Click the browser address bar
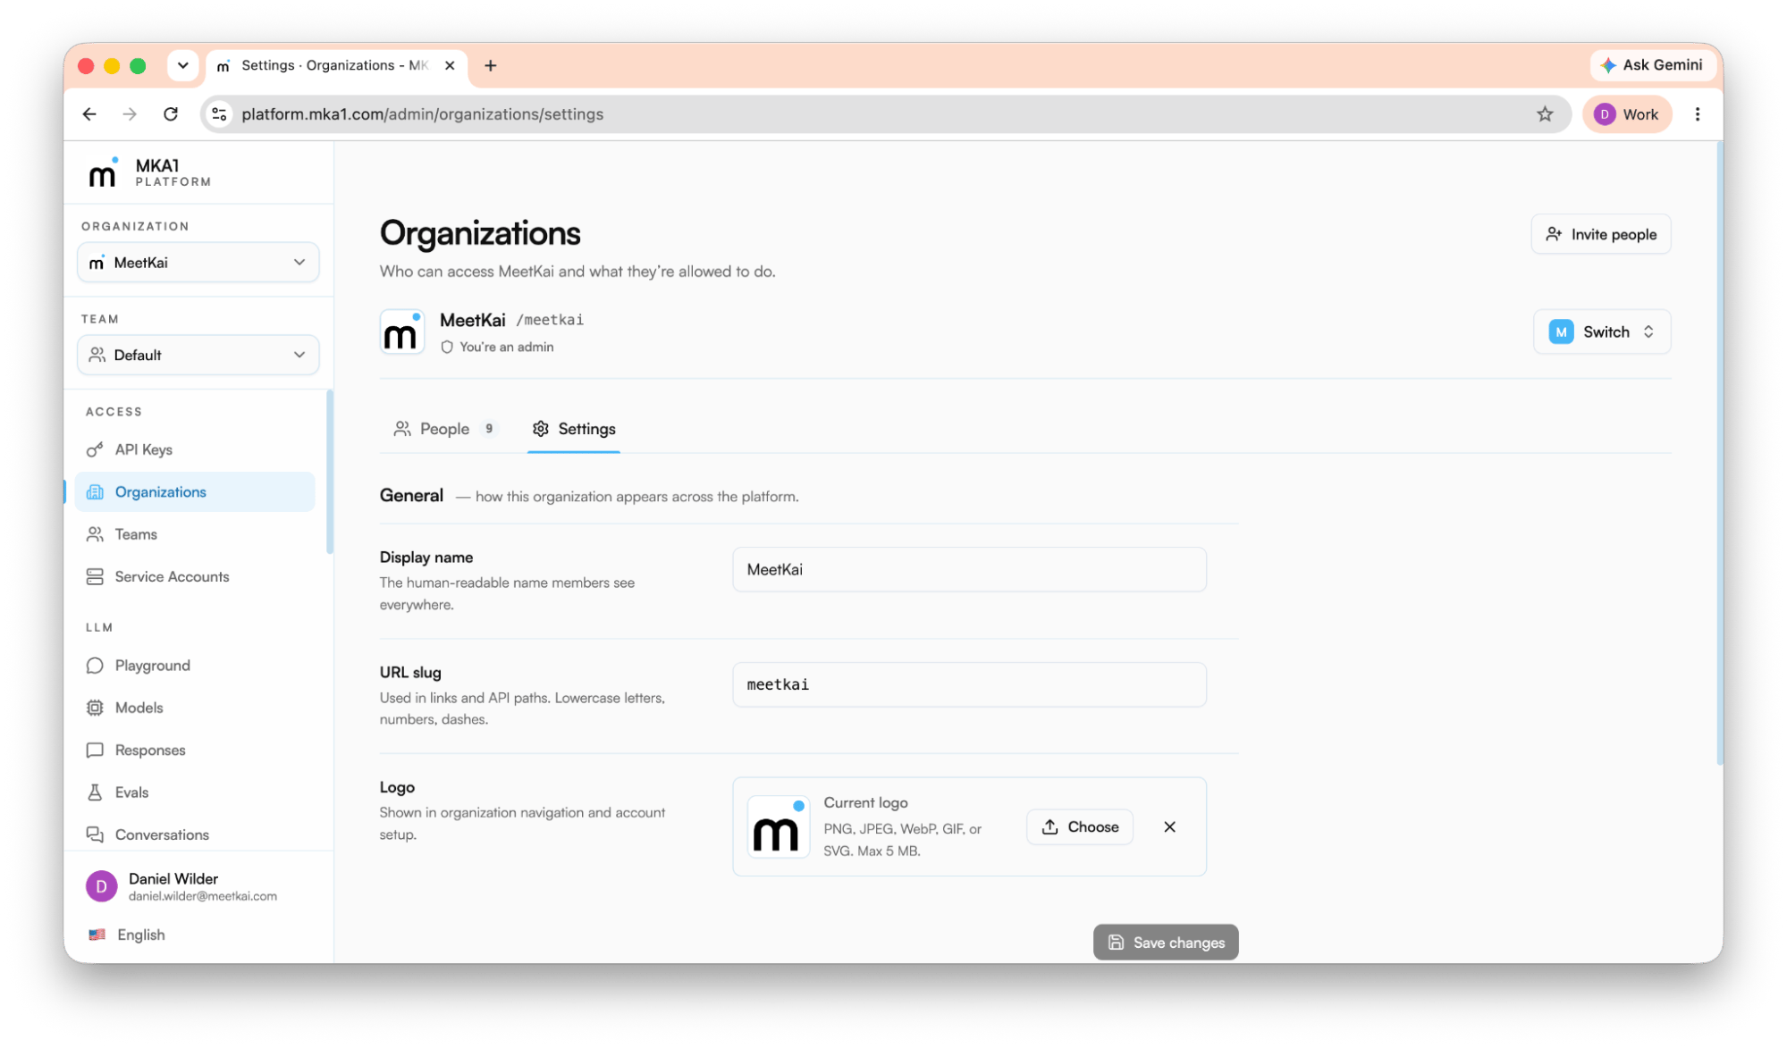The image size is (1787, 1048). (885, 113)
